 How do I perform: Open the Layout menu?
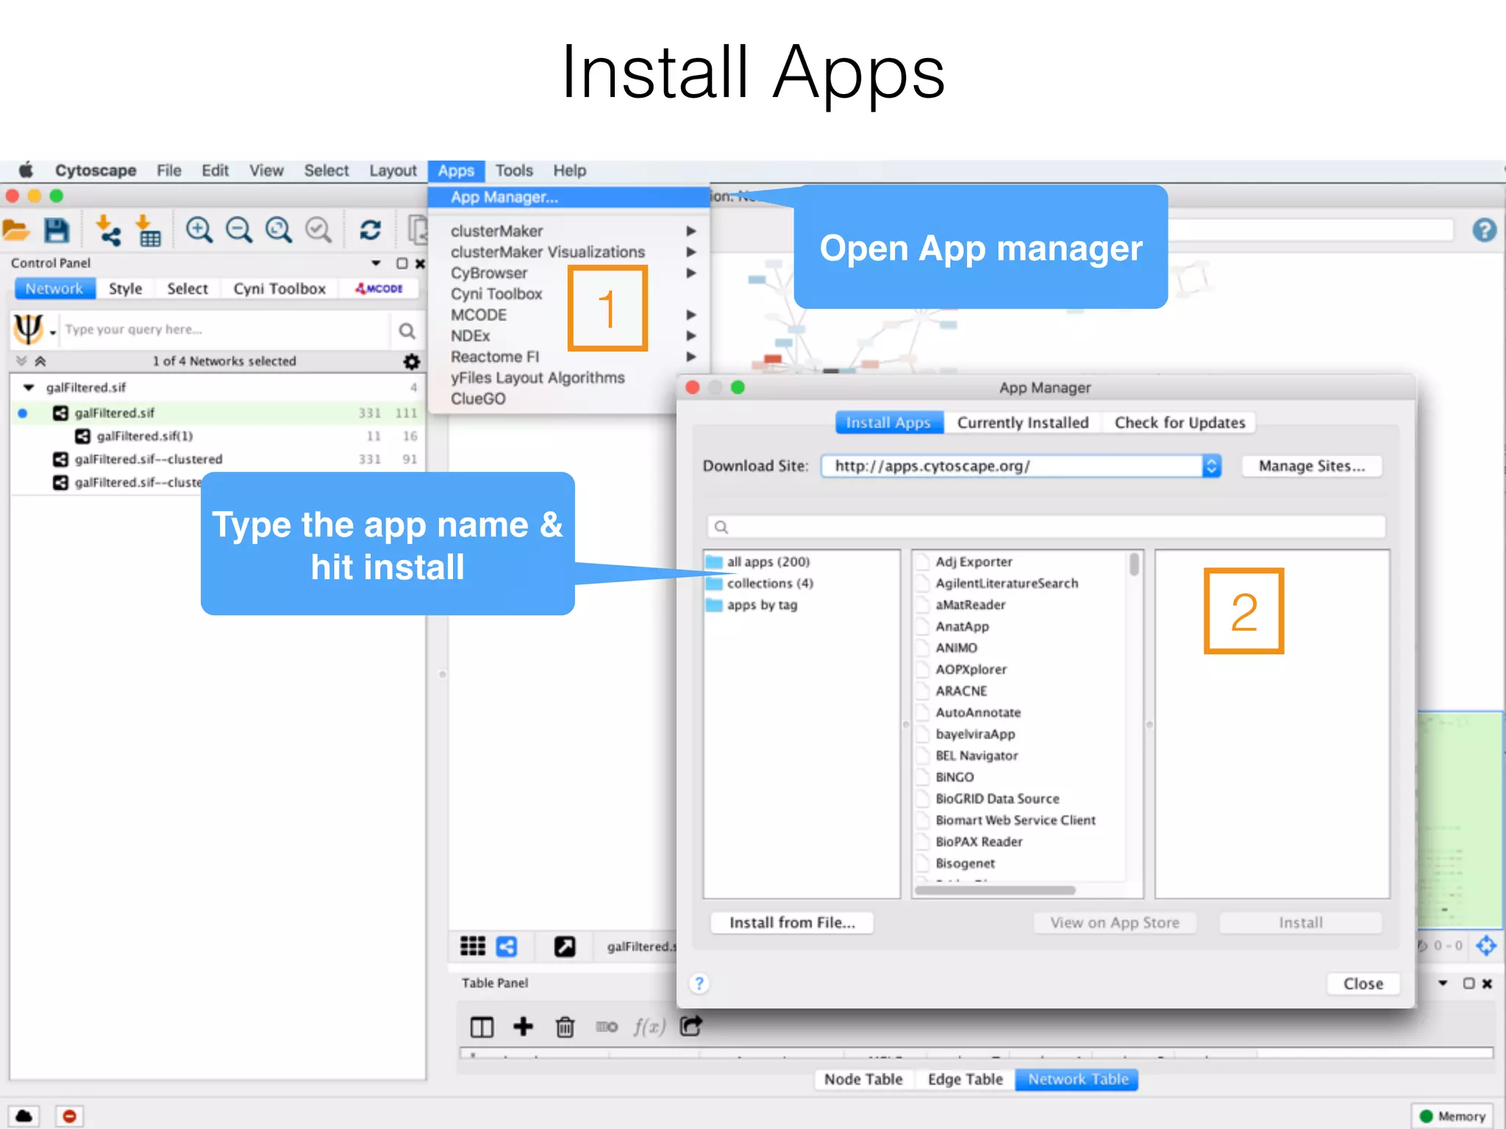click(x=393, y=171)
